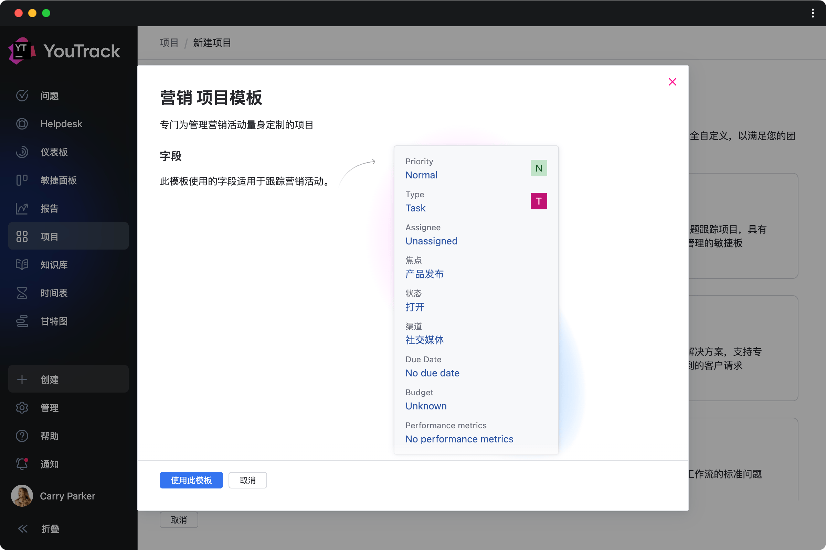The height and width of the screenshot is (550, 826).
Task: Open the 仪表板 dashboard icon
Action: tap(22, 152)
